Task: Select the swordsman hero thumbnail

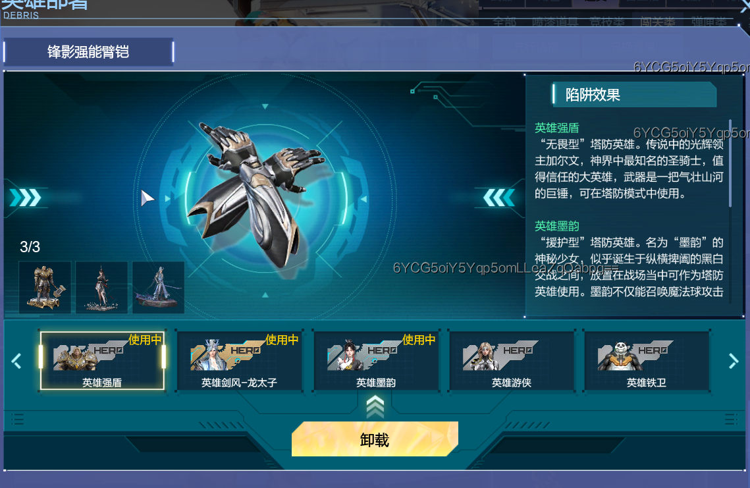Action: 158,287
